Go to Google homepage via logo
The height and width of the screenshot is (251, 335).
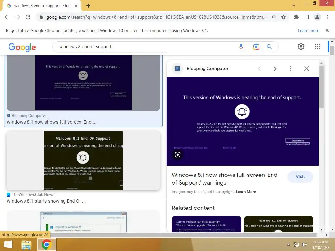22,47
